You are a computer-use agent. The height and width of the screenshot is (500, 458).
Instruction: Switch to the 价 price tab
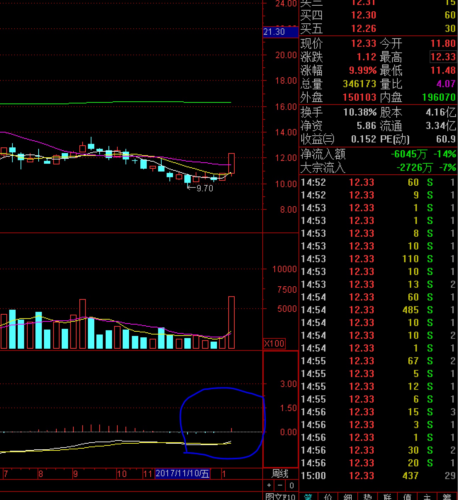point(328,496)
